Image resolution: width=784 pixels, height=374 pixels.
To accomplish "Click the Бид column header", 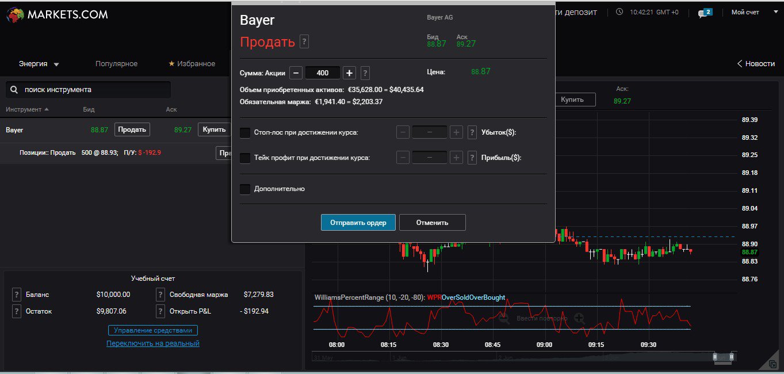I will tap(89, 109).
